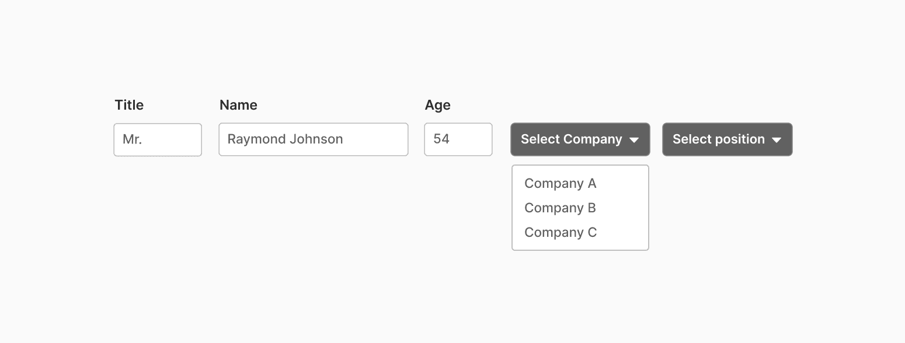Pick Company C from the dropdown list
Viewport: 905px width, 343px height.
[561, 232]
